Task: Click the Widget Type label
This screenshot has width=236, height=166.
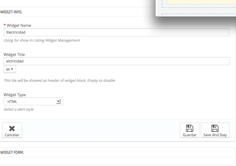Action: (15, 95)
